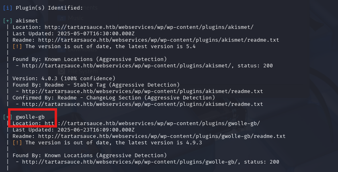Open the akismet Readme readme.txt link

(159, 40)
